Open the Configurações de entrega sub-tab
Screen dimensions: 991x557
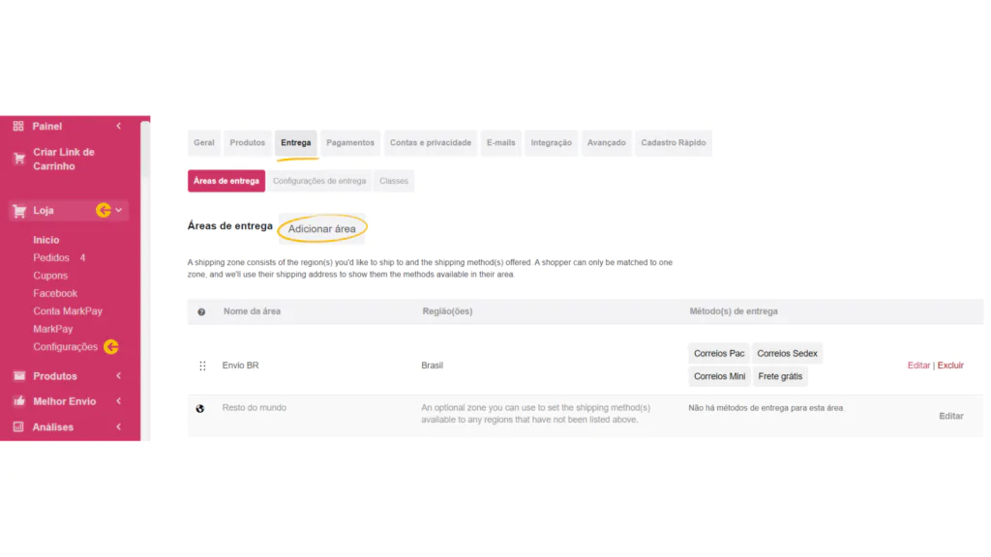[319, 181]
